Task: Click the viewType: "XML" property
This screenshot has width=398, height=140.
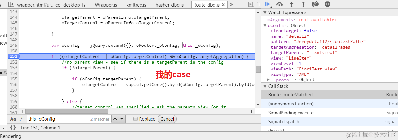Action: [x=290, y=75]
